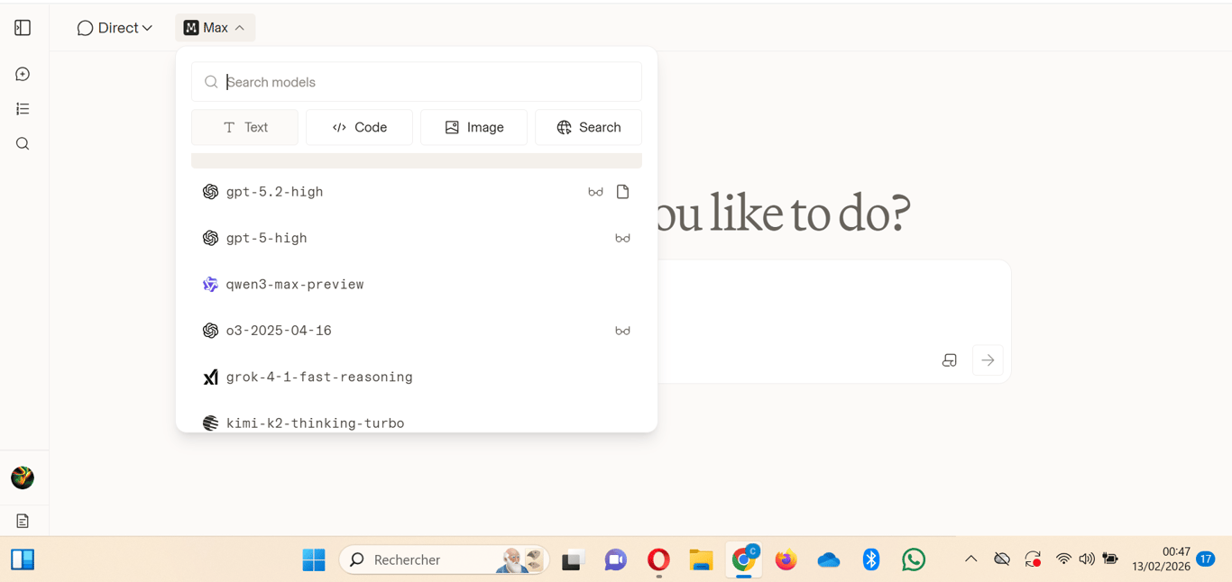Click the glasses icon on o3-2025-04-16 row

coord(622,331)
